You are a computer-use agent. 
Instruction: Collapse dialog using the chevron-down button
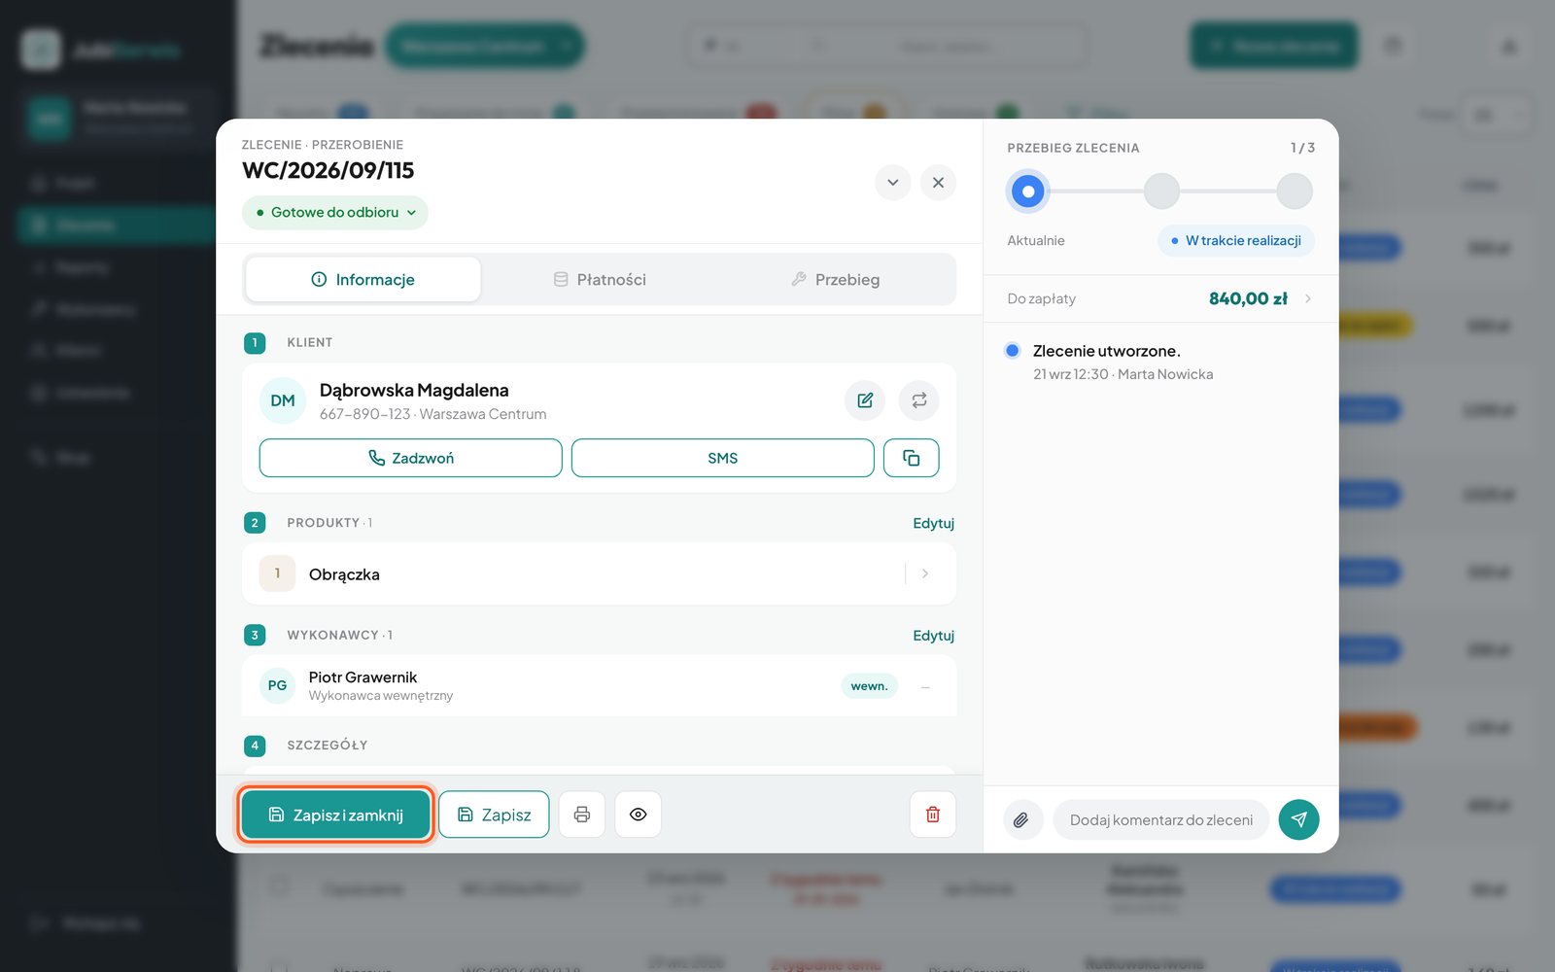pyautogui.click(x=892, y=183)
